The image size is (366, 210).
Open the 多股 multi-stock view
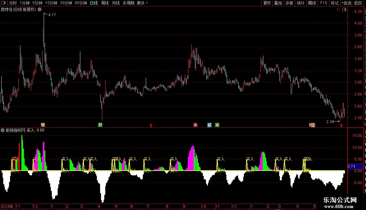290,3
